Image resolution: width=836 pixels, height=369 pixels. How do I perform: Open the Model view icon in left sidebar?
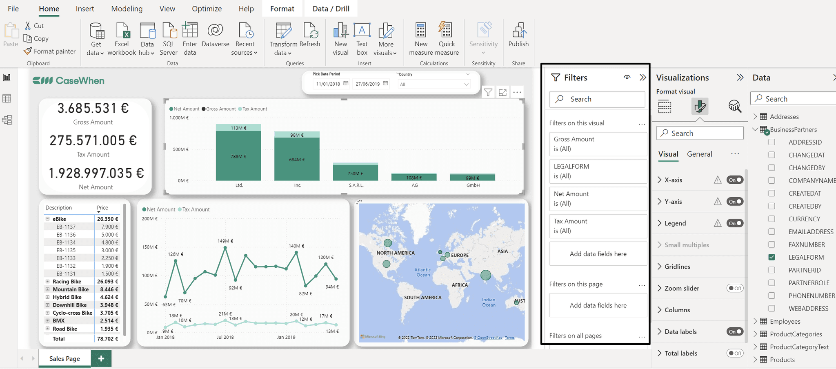pos(7,120)
